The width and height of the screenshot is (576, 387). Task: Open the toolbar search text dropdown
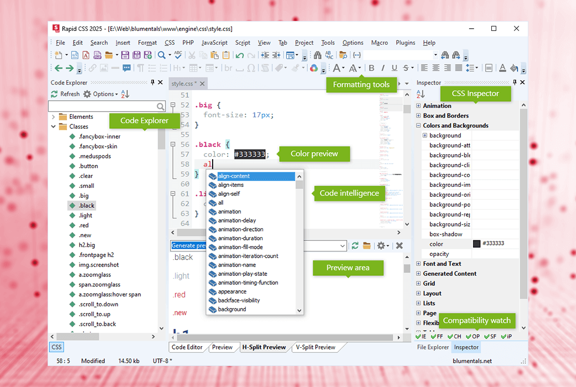pos(435,55)
